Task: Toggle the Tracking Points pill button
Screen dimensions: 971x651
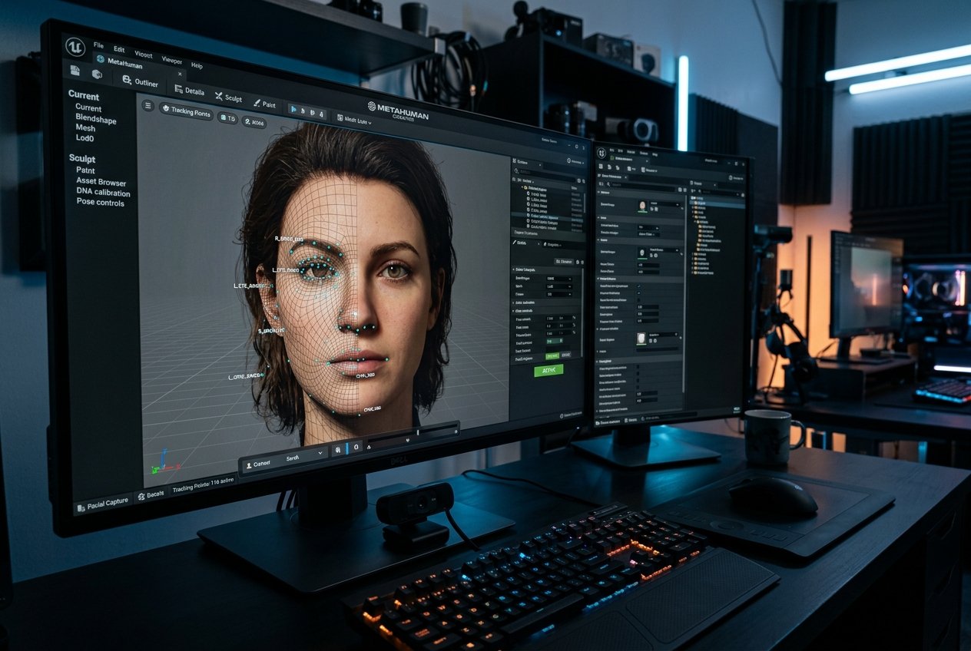Action: (185, 111)
